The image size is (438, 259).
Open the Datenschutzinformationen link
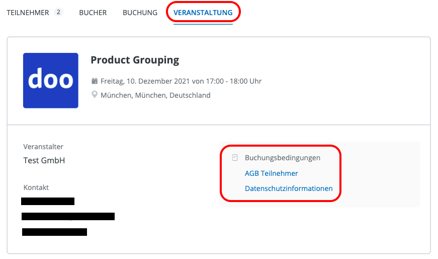(289, 189)
